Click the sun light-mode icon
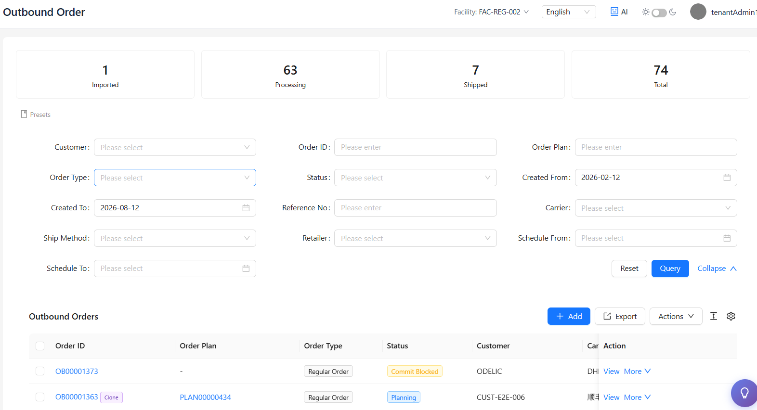Image resolution: width=757 pixels, height=410 pixels. [645, 12]
